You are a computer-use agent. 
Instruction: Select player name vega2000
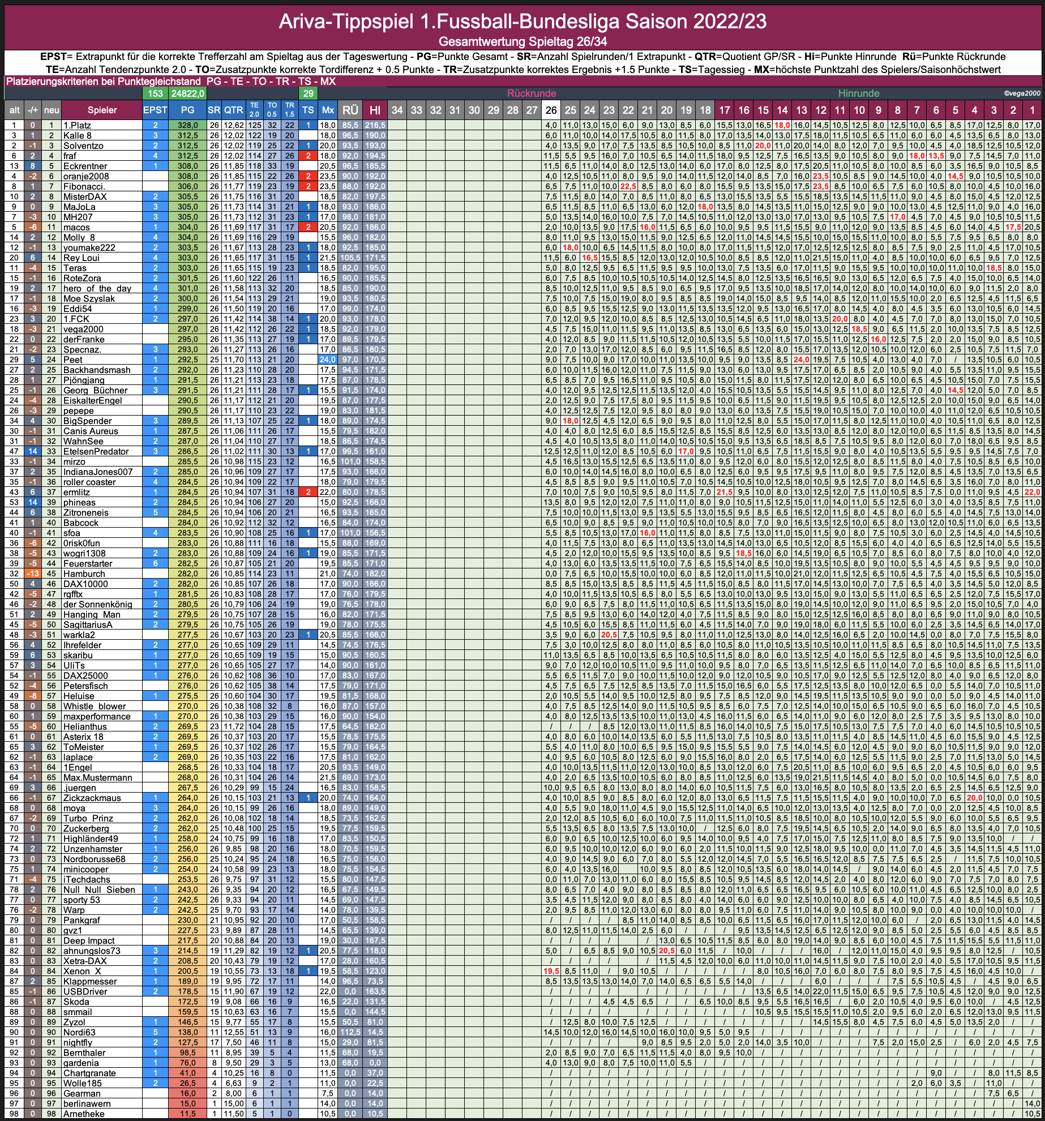(x=84, y=329)
